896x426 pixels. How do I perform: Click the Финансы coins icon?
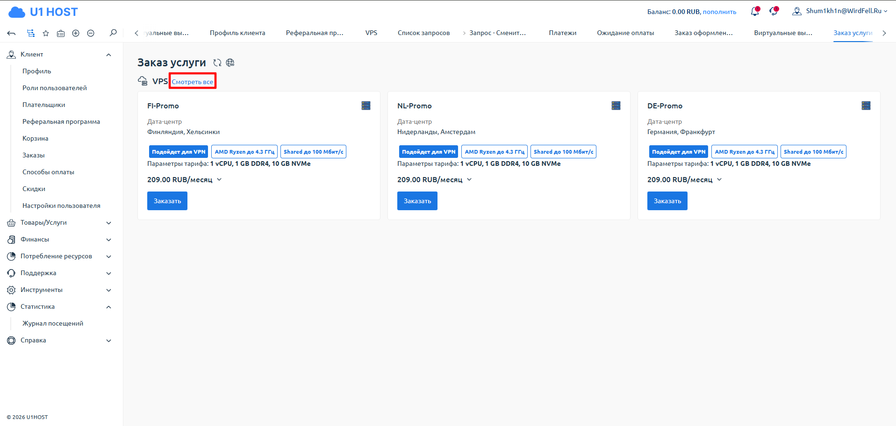click(11, 240)
